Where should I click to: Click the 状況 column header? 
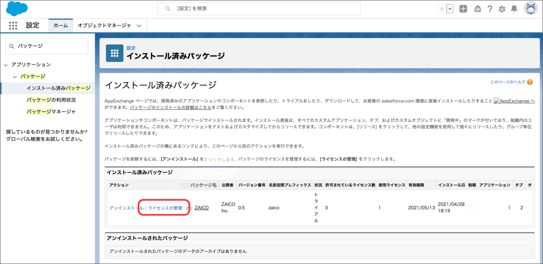pyautogui.click(x=318, y=185)
